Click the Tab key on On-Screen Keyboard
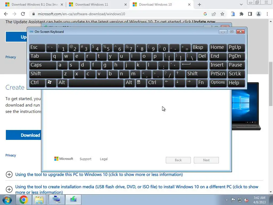 40,57
